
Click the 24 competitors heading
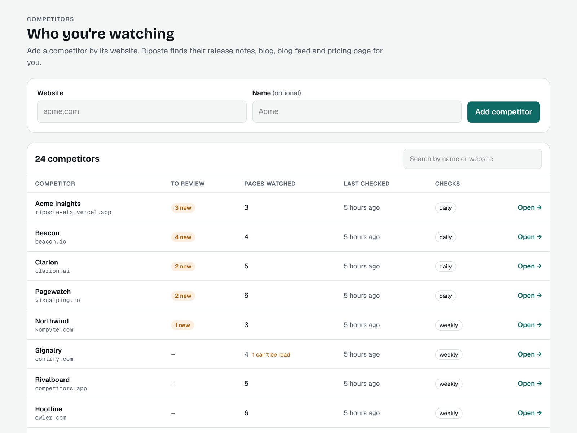click(67, 159)
